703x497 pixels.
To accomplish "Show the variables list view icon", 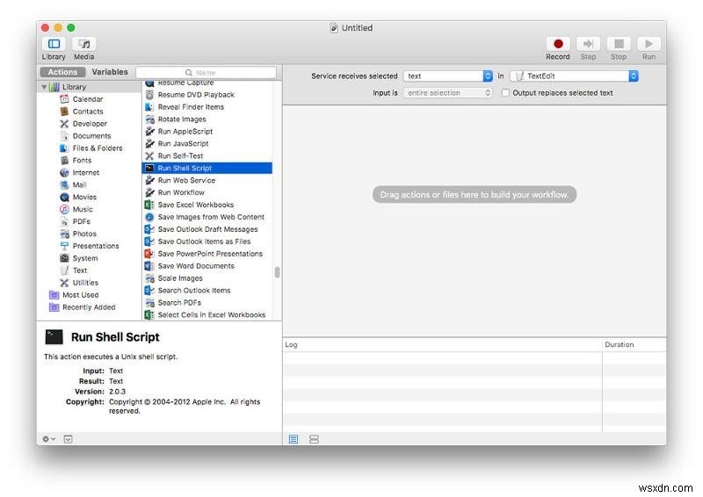I will (314, 439).
